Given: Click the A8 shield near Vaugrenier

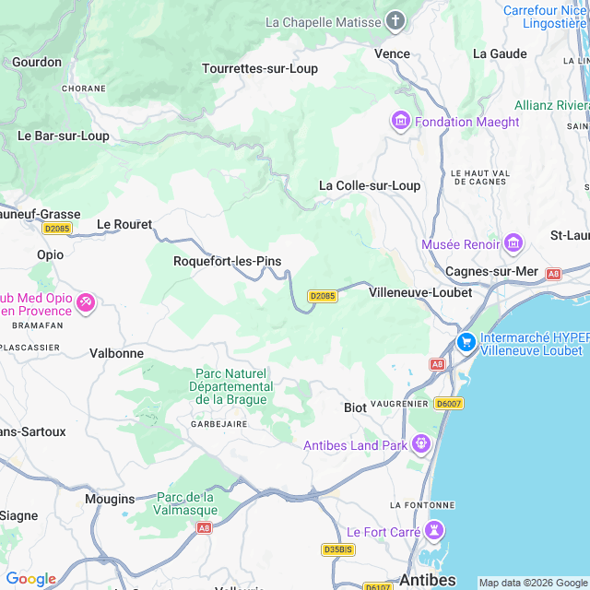Looking at the screenshot, I should (437, 364).
